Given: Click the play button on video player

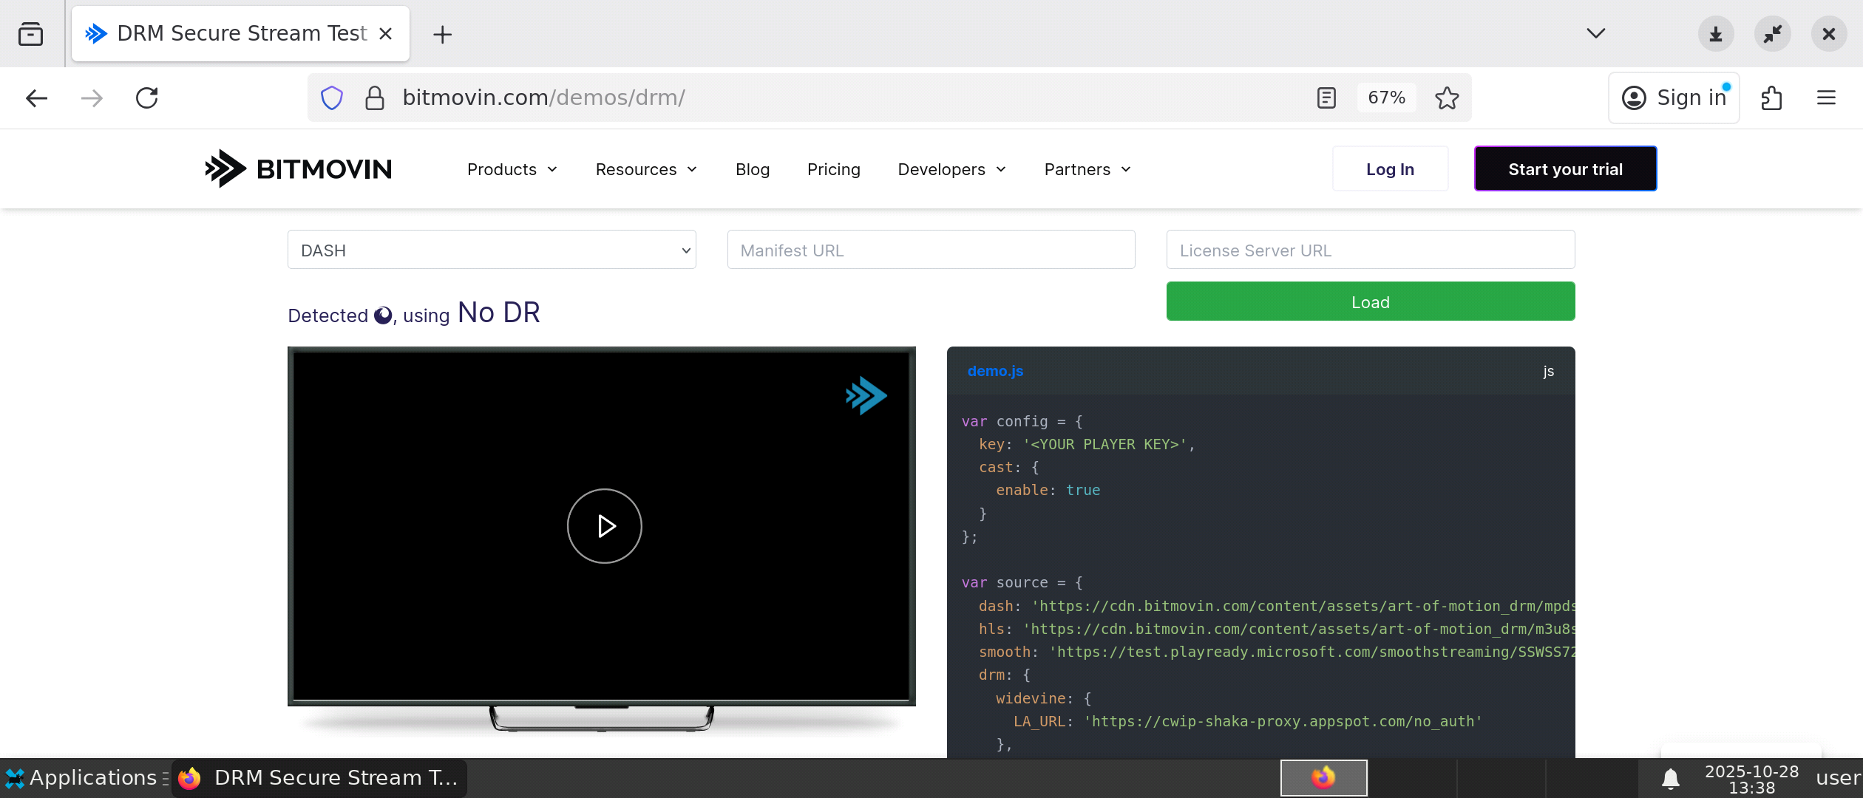Looking at the screenshot, I should 604,526.
